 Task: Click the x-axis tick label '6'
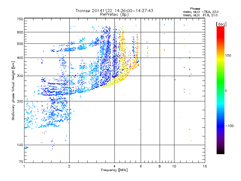coord(141,166)
